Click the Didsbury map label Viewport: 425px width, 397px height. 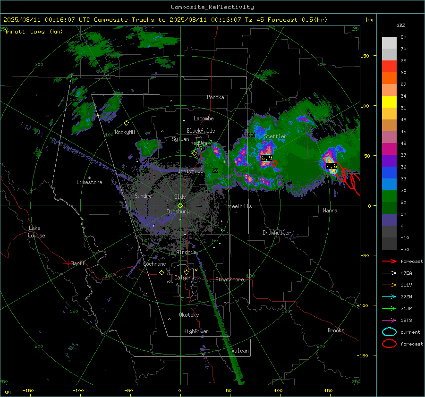tap(178, 211)
